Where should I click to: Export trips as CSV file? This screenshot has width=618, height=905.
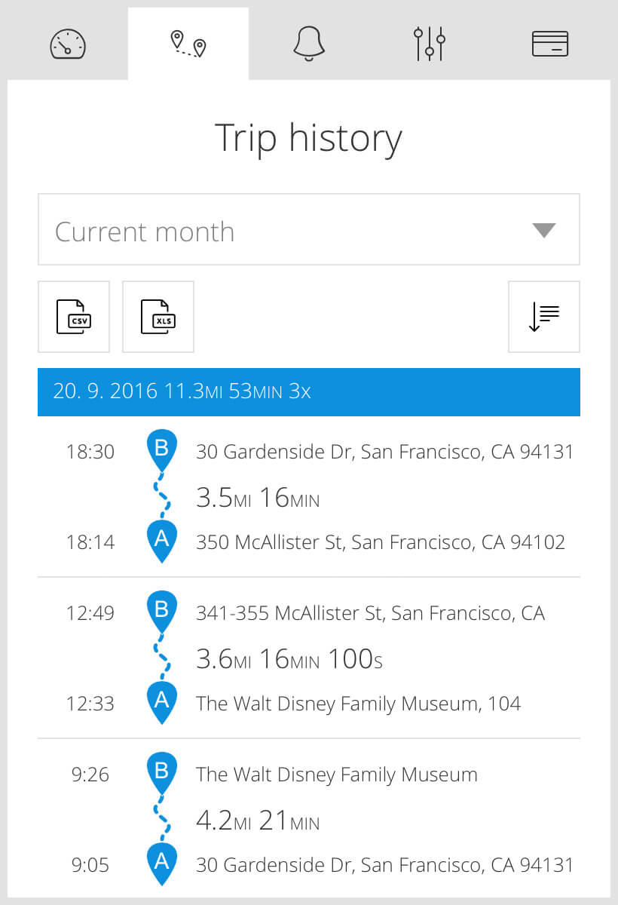coord(74,317)
